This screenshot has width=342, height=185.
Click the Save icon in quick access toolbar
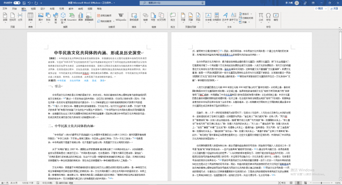pos(24,3)
